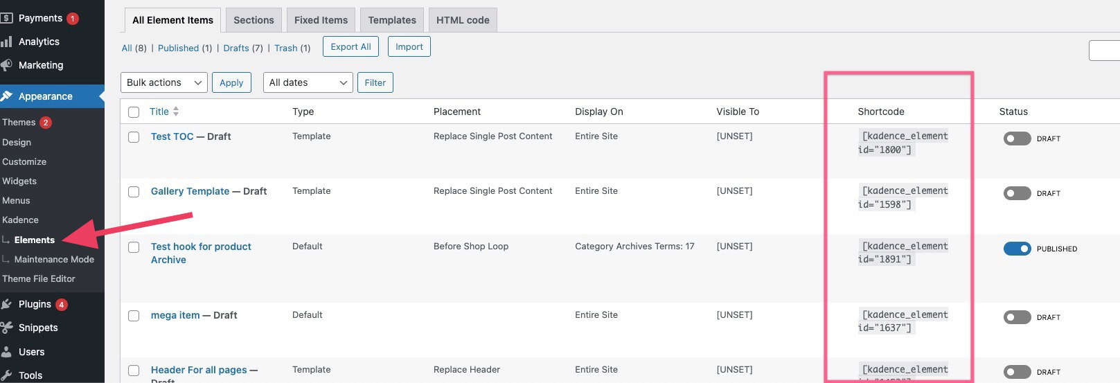Switch to the Templates tab
The width and height of the screenshot is (1120, 383).
[392, 20]
